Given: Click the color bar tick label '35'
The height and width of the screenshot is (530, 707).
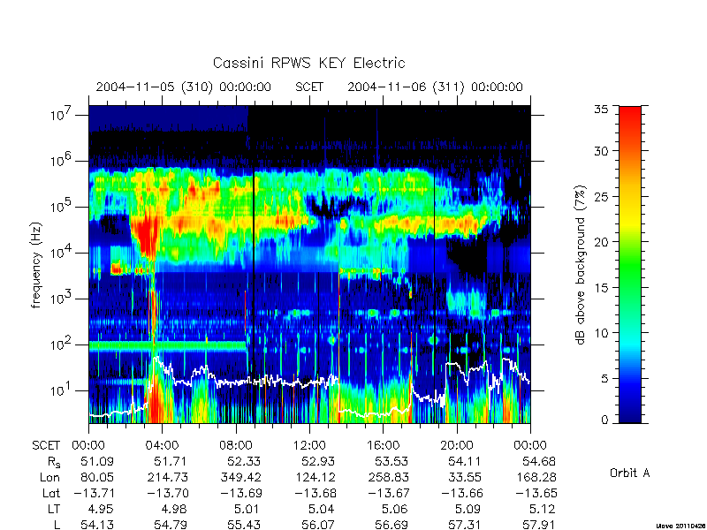Looking at the screenshot, I should [601, 110].
